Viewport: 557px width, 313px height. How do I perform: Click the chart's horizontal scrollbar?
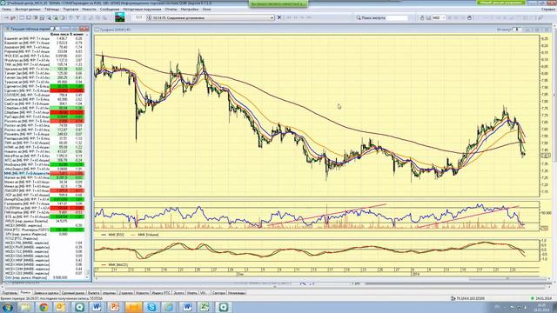pos(508,279)
